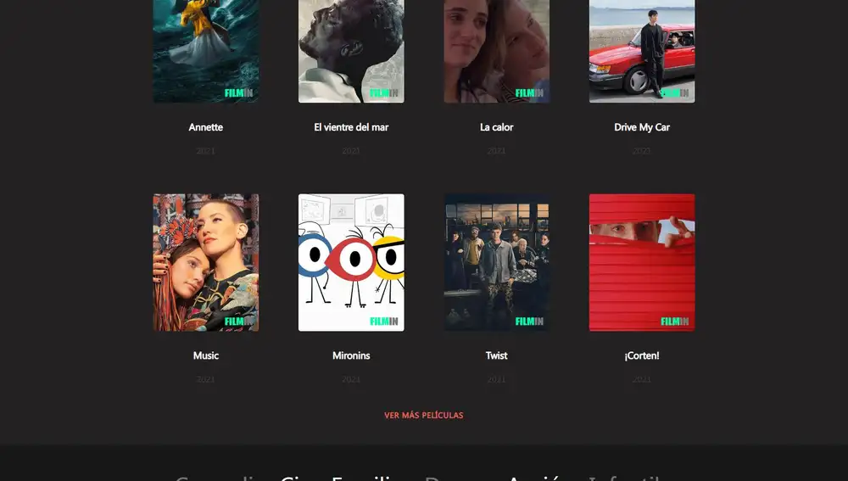Click Ver más películas link
This screenshot has height=481, width=848.
coord(423,416)
